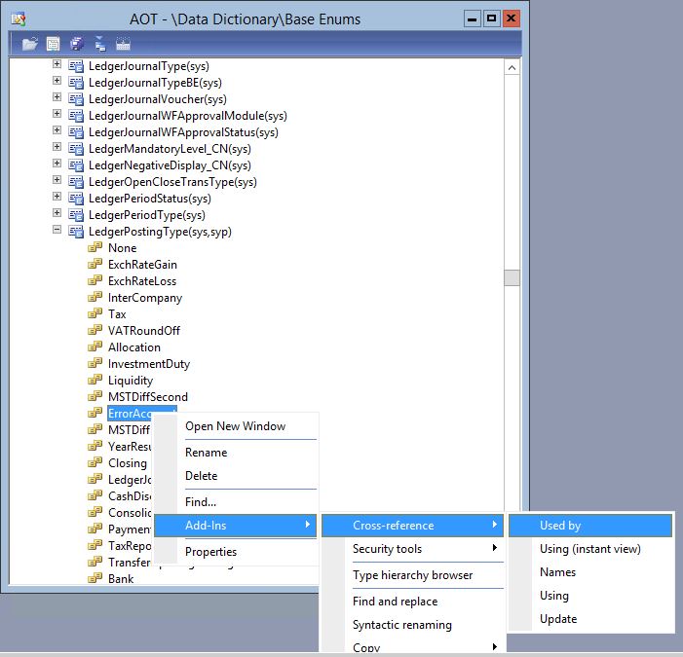Expand the LedgerMandatoryLevel_CN(sys) node
This screenshot has height=657, width=683.
57,148
